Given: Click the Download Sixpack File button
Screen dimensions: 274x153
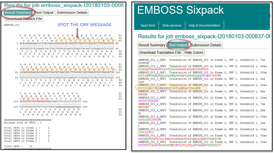Looking at the screenshot, I should (x=24, y=19).
